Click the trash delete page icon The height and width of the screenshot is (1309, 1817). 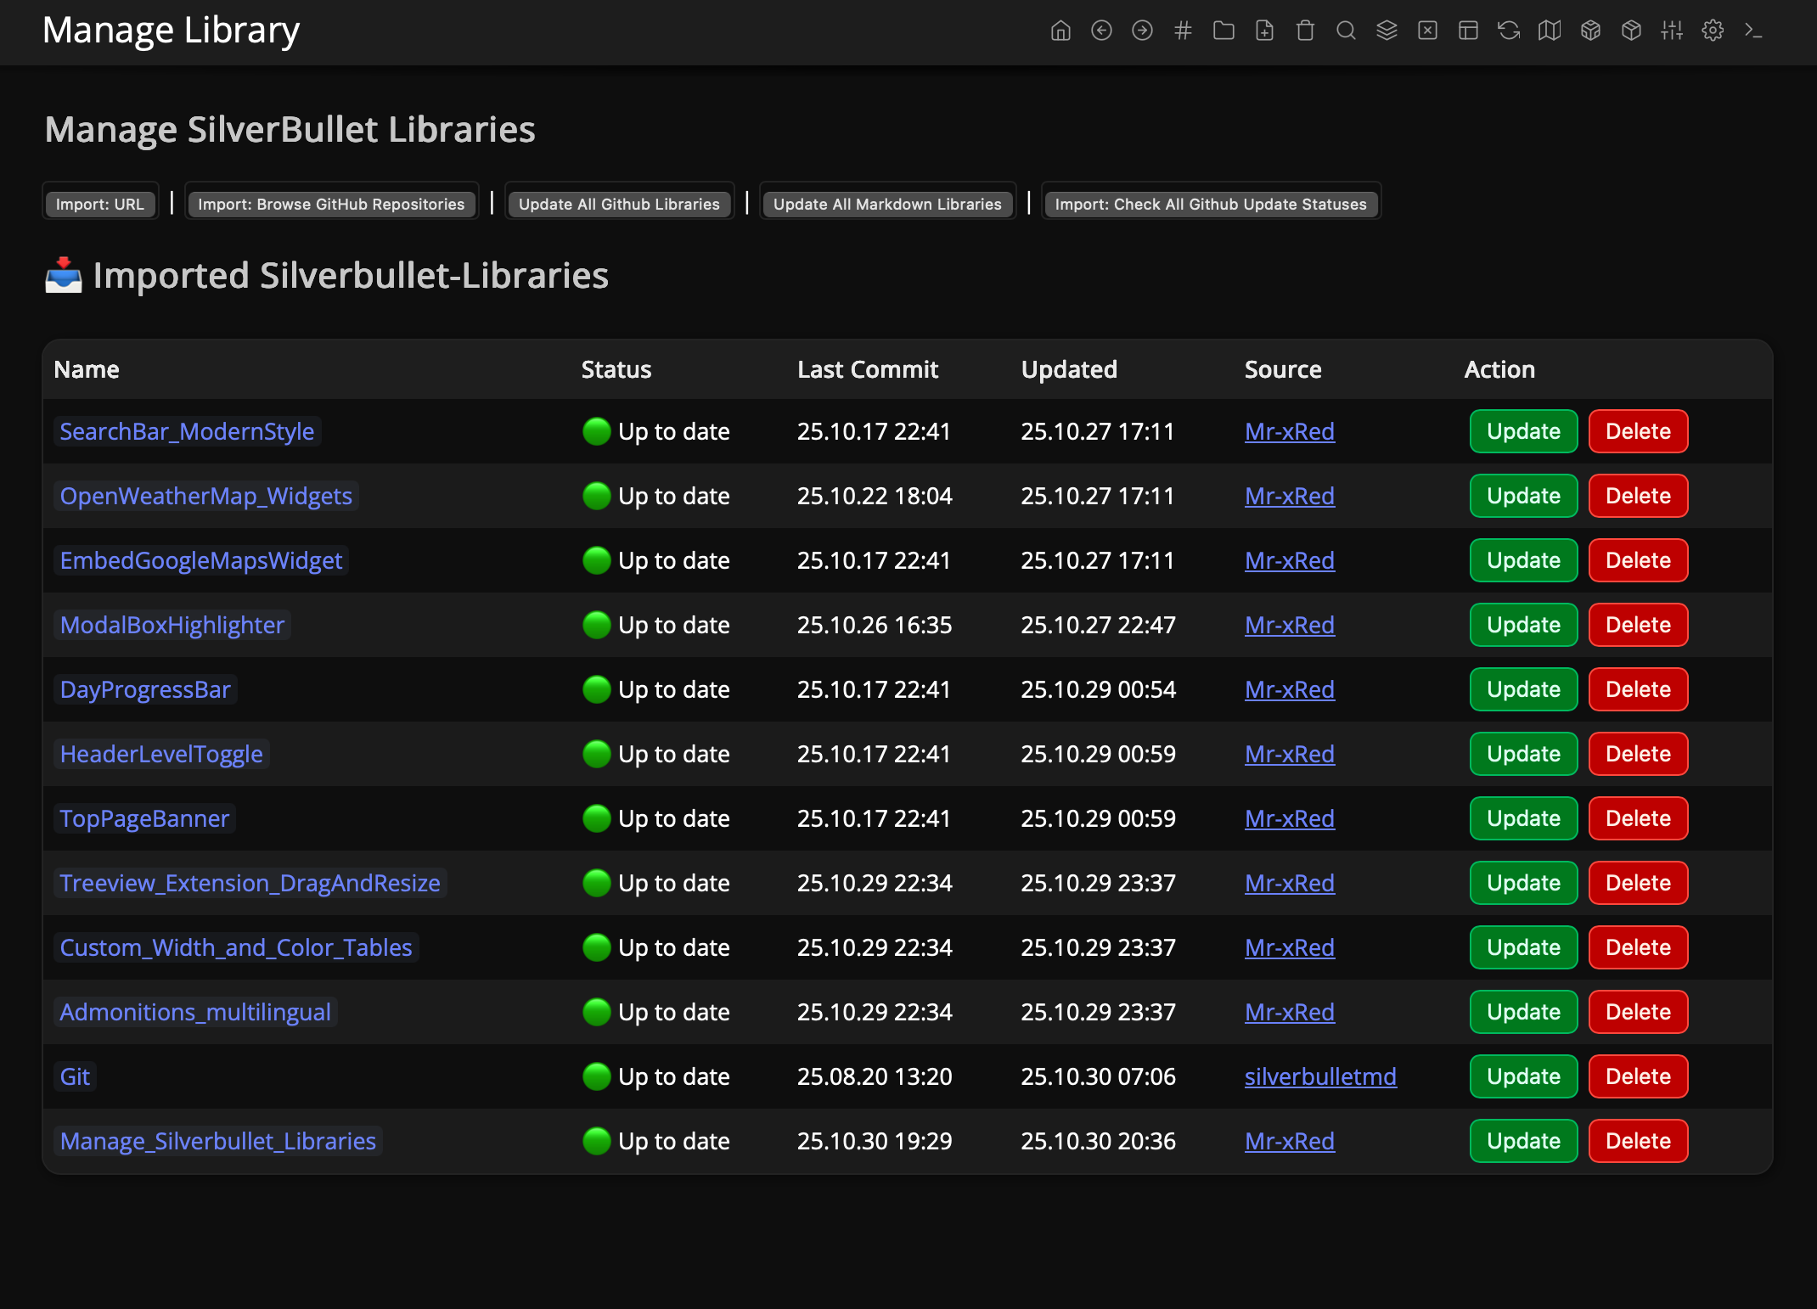click(1305, 31)
